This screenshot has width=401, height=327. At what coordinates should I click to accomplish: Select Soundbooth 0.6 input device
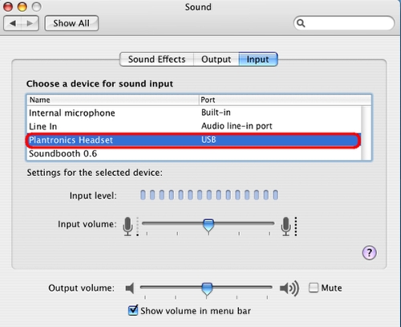(194, 153)
